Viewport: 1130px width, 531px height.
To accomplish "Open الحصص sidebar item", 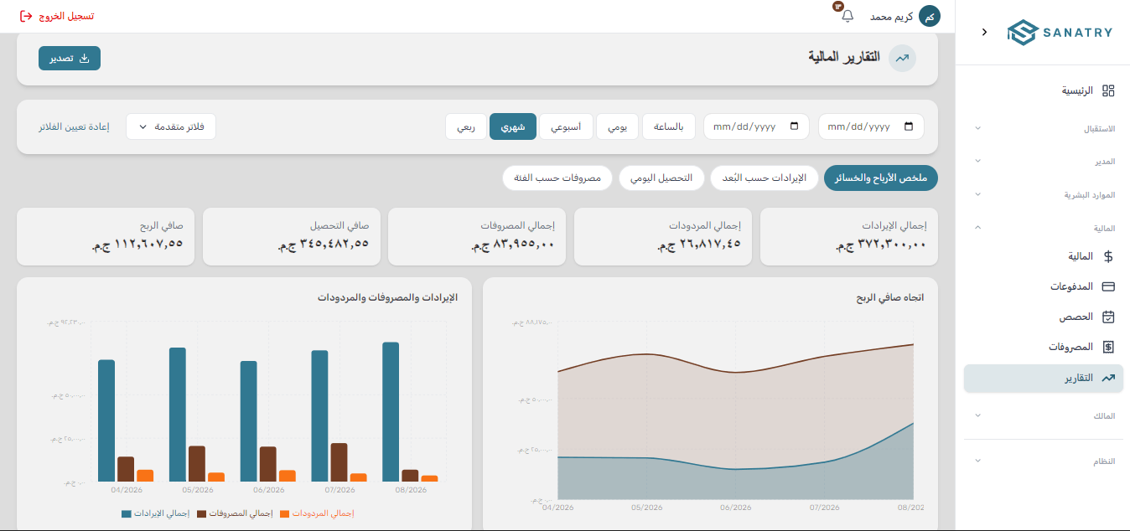I will [1043, 317].
